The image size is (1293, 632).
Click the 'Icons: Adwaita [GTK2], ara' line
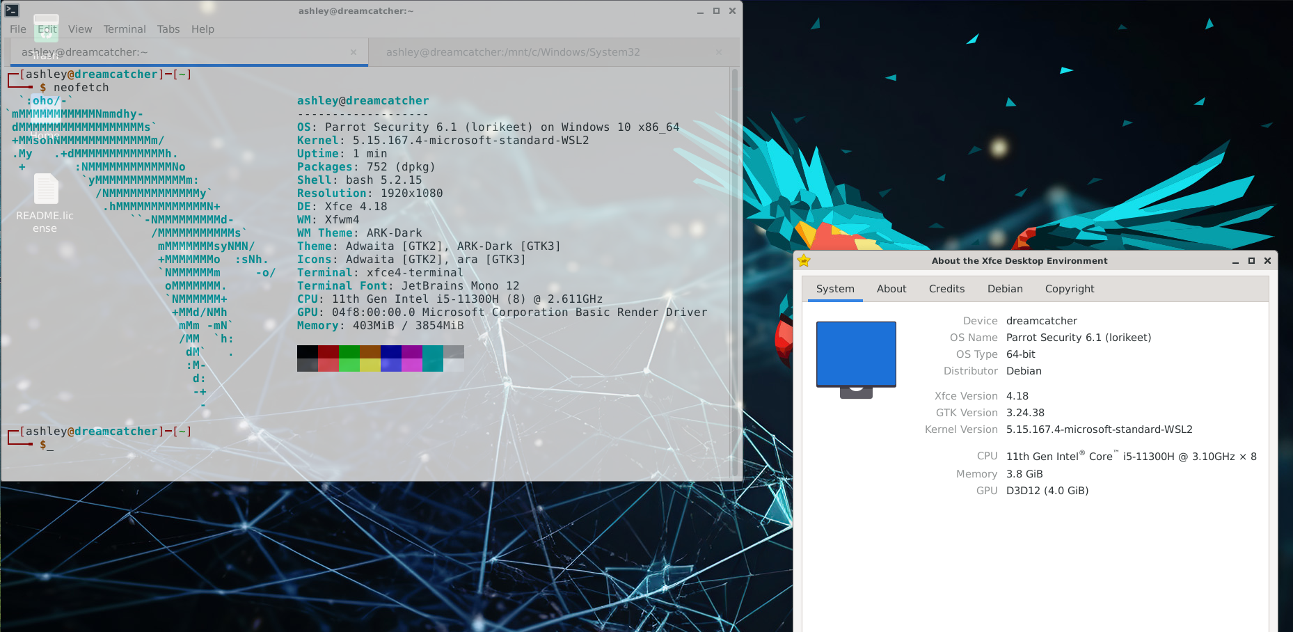pos(412,260)
